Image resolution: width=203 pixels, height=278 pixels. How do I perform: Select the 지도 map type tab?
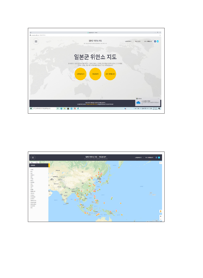tap(32, 163)
